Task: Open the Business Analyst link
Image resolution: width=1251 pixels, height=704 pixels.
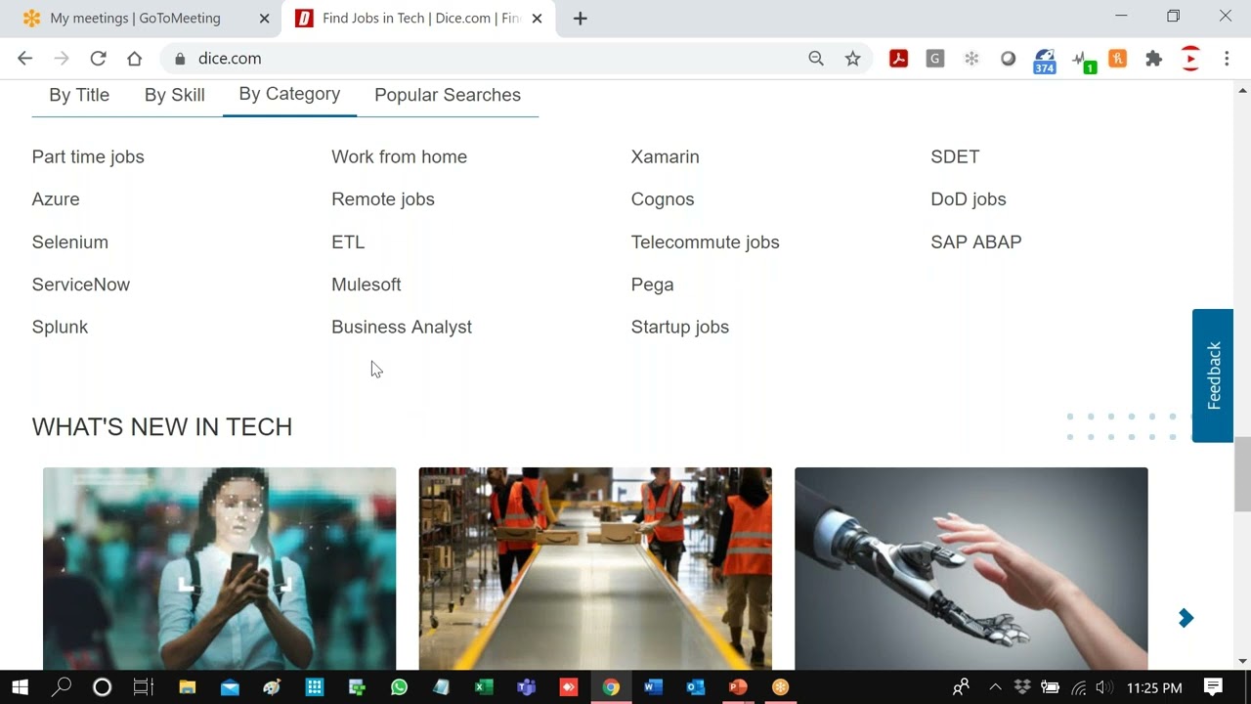Action: pos(402,328)
